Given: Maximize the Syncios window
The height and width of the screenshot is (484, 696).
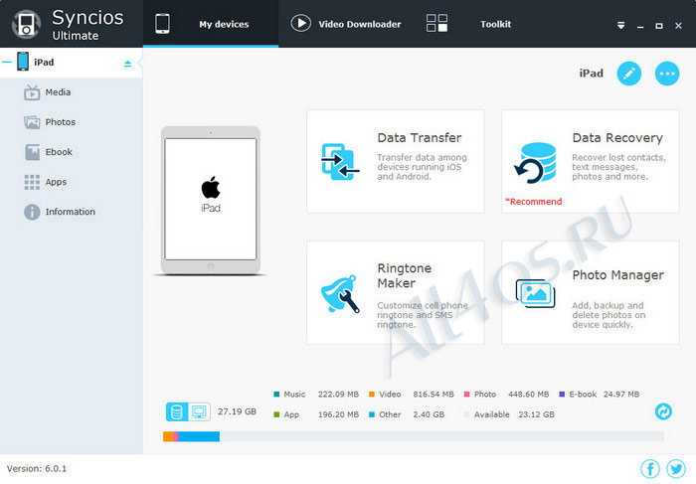Looking at the screenshot, I should point(659,26).
